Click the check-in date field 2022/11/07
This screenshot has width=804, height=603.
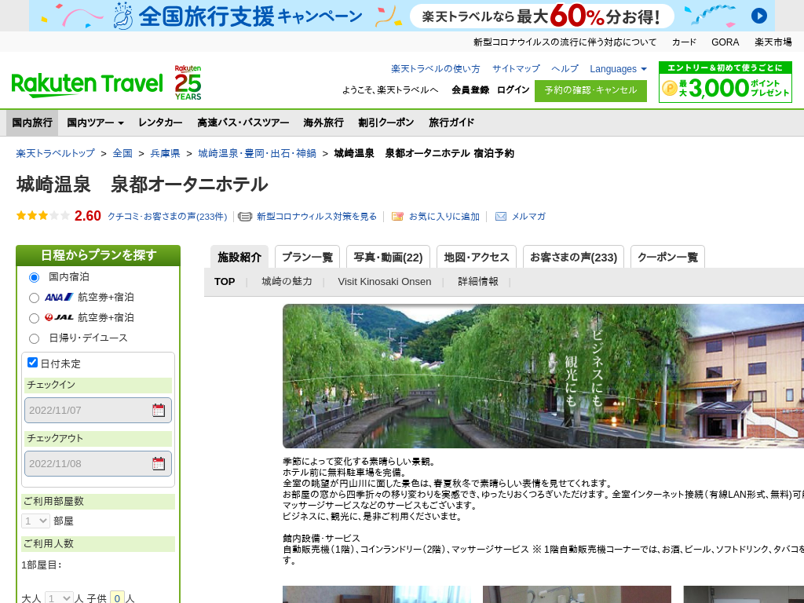(98, 410)
